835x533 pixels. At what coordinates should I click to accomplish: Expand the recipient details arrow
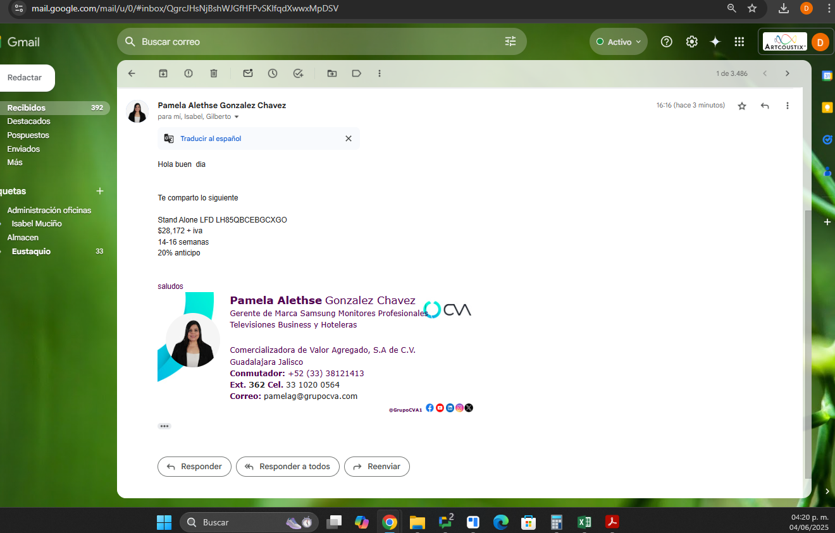237,117
